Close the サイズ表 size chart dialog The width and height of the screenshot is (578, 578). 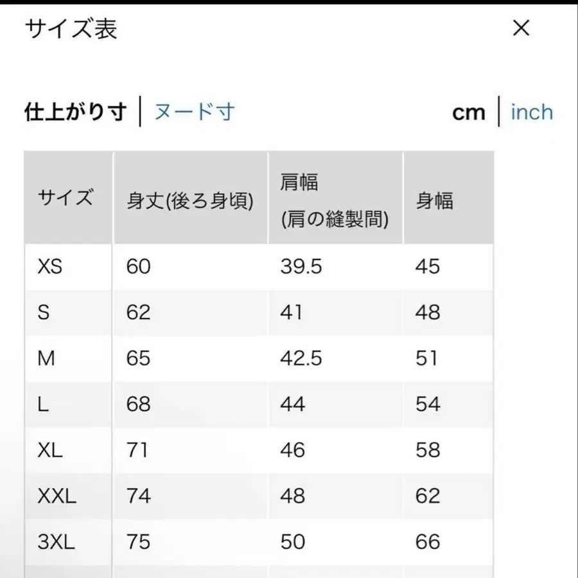click(521, 28)
